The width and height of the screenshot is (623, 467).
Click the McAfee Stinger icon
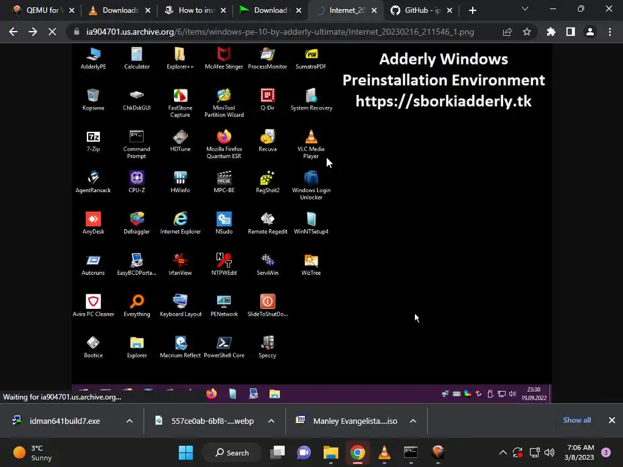pyautogui.click(x=224, y=58)
